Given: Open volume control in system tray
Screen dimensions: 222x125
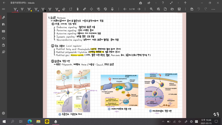Looking at the screenshot, I should 180,122.
